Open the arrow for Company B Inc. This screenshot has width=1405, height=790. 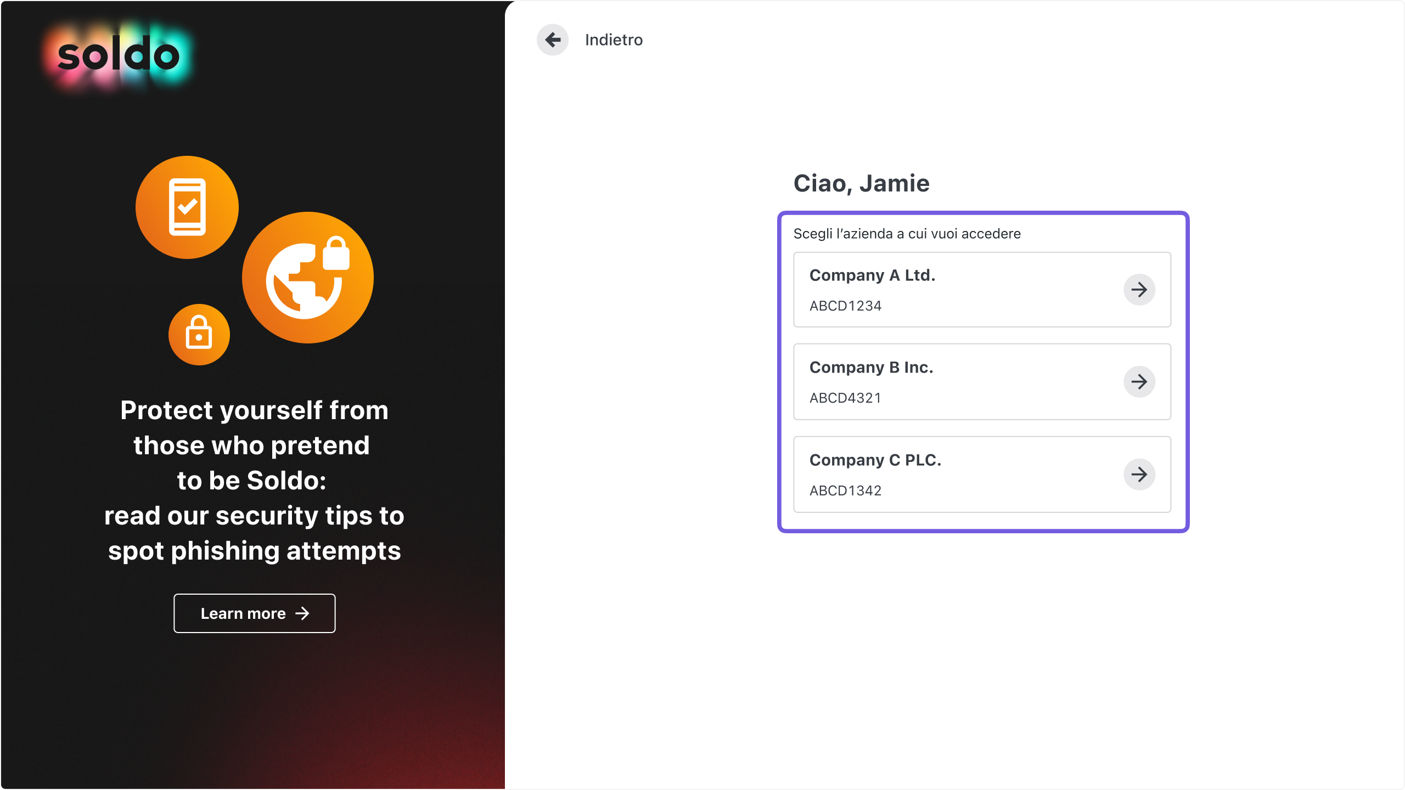[1139, 382]
